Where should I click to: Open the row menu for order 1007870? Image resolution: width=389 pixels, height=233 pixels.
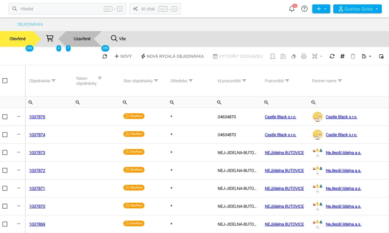[x=18, y=206]
